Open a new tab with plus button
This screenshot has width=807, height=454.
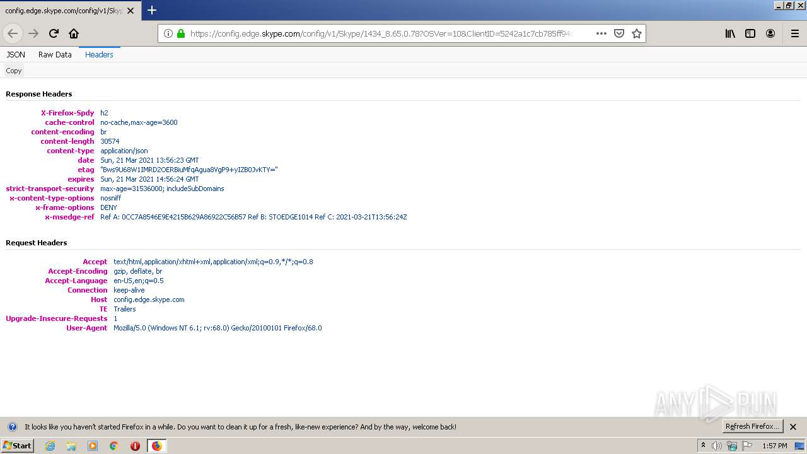(152, 10)
